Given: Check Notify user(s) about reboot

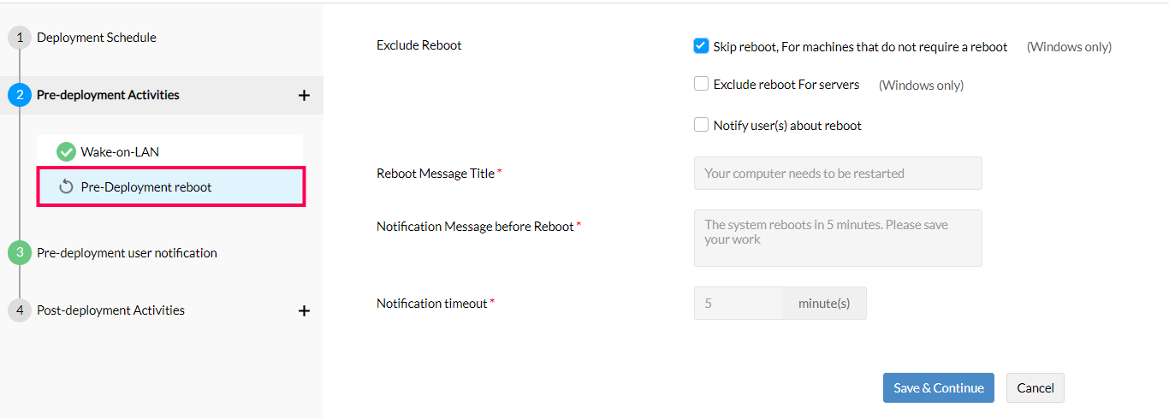Looking at the screenshot, I should pyautogui.click(x=701, y=125).
